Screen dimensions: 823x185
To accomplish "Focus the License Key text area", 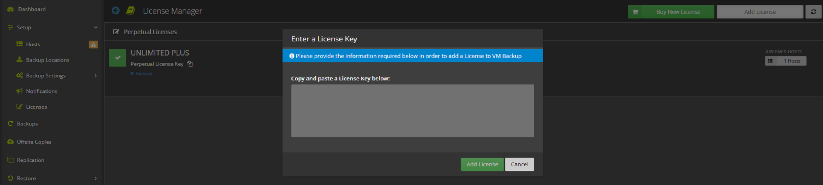I will tap(412, 111).
